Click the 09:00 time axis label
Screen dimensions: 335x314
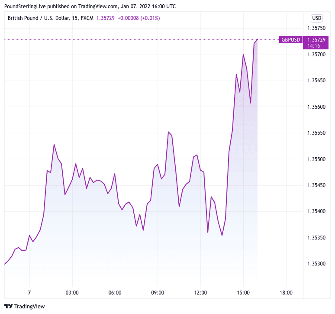tap(158, 293)
